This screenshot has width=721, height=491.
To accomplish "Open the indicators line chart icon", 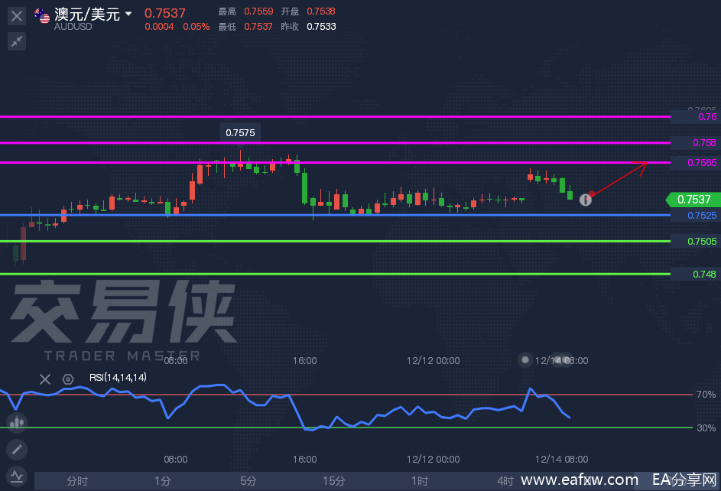I will [x=16, y=476].
